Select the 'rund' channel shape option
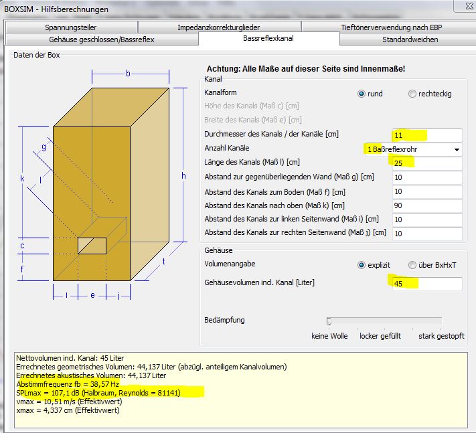 click(362, 94)
